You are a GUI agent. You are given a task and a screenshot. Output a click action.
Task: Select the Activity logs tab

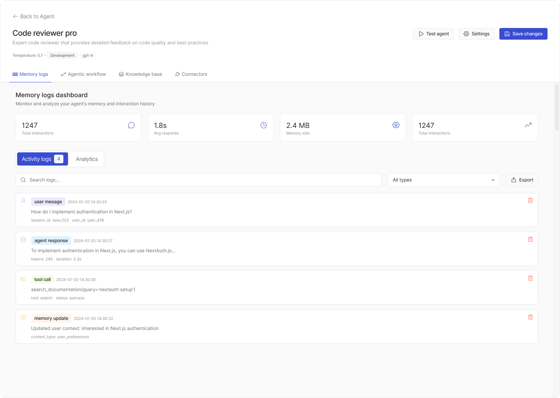pyautogui.click(x=42, y=159)
